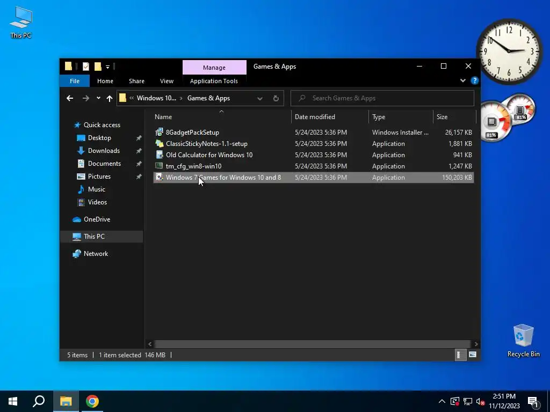Screen dimensions: 550x412
Task: Open Explorer Help question mark icon
Action: pos(475,80)
